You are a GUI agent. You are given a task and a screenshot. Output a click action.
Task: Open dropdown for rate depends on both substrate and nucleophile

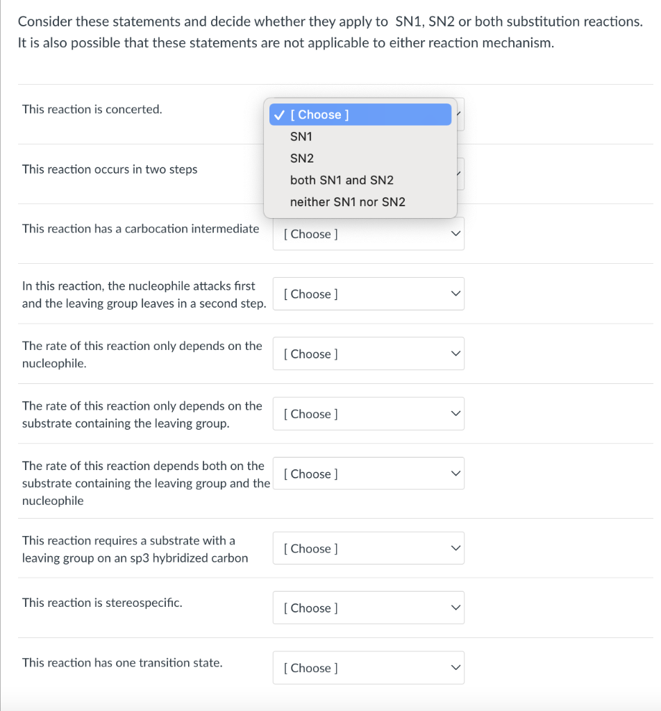[x=369, y=474]
